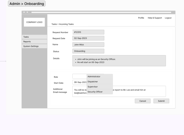
Task: Click the Logout link
Action: click(x=168, y=18)
